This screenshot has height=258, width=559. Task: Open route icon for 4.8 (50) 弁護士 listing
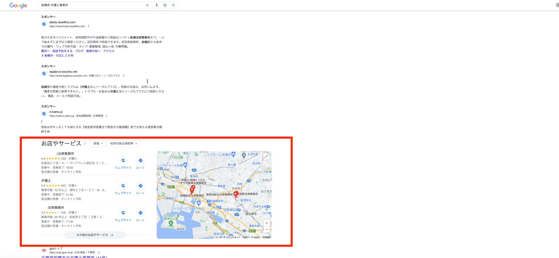[140, 186]
